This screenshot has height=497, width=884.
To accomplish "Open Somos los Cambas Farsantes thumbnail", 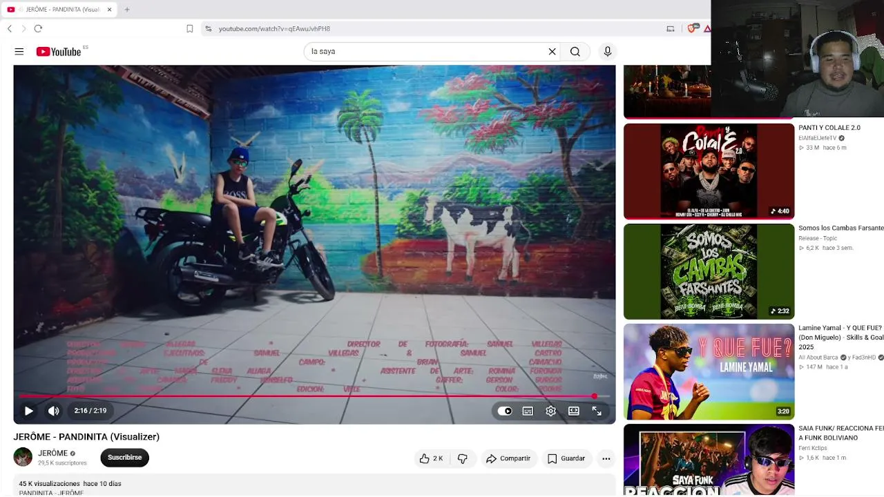I will click(x=709, y=271).
